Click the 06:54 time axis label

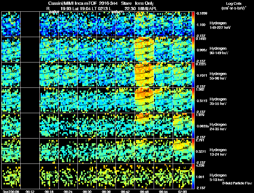point(163,191)
